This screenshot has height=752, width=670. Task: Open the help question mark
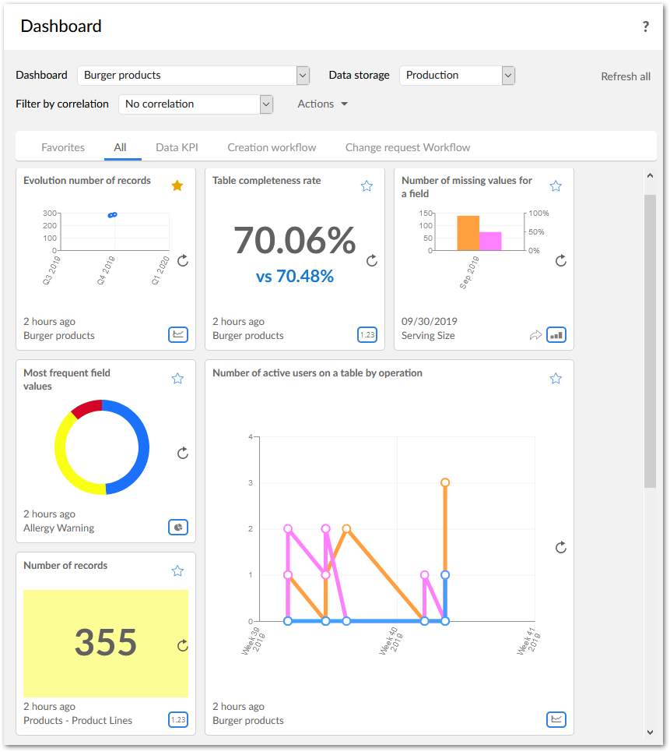[645, 26]
